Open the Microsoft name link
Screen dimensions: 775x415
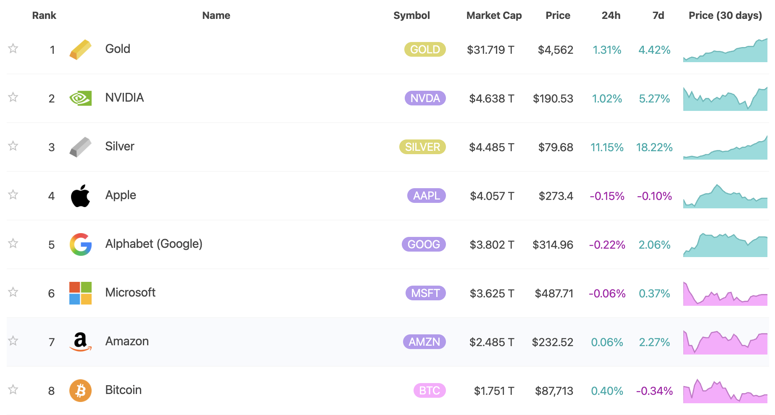130,293
